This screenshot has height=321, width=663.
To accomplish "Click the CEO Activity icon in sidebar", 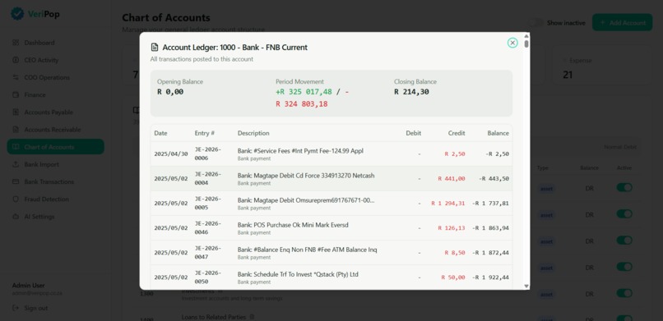I will tap(16, 60).
